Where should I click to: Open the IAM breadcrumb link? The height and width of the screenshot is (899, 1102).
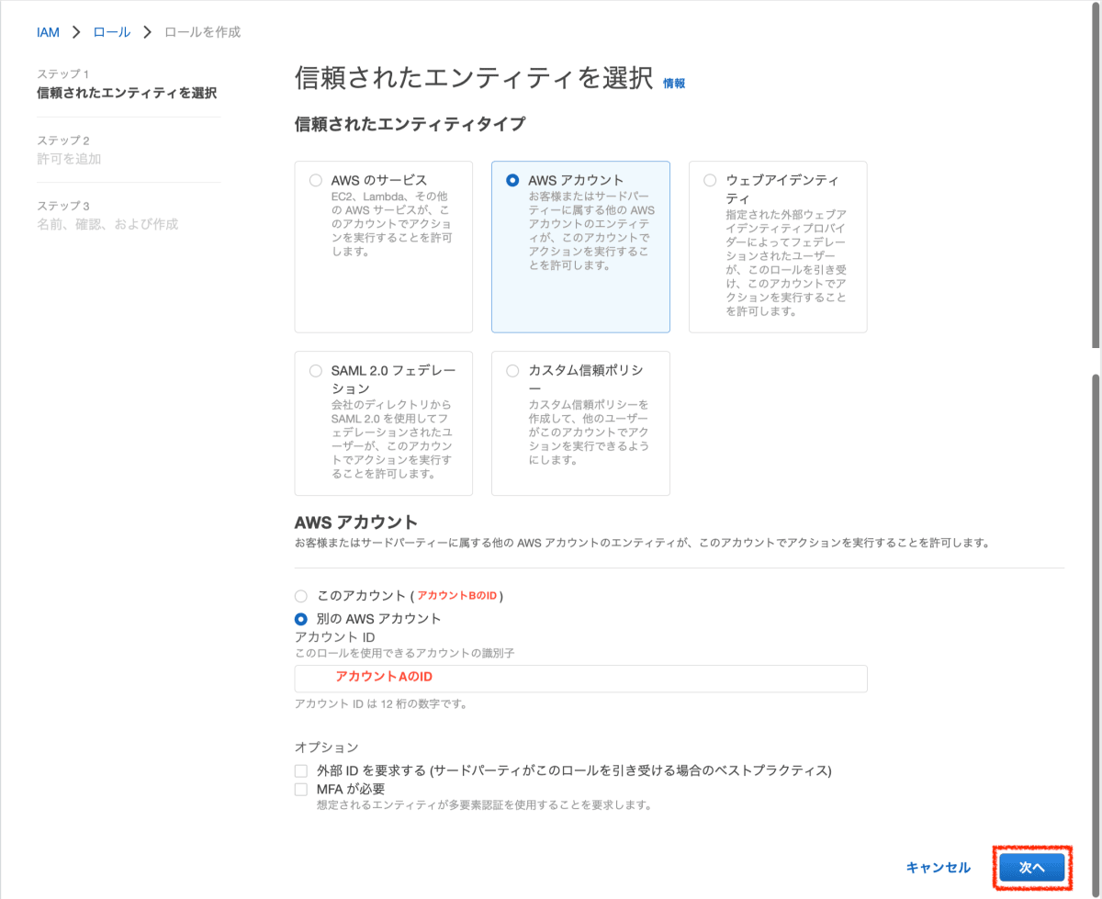coord(48,31)
